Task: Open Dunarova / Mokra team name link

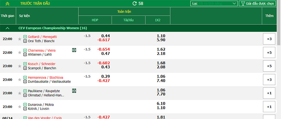Action: click(x=41, y=105)
